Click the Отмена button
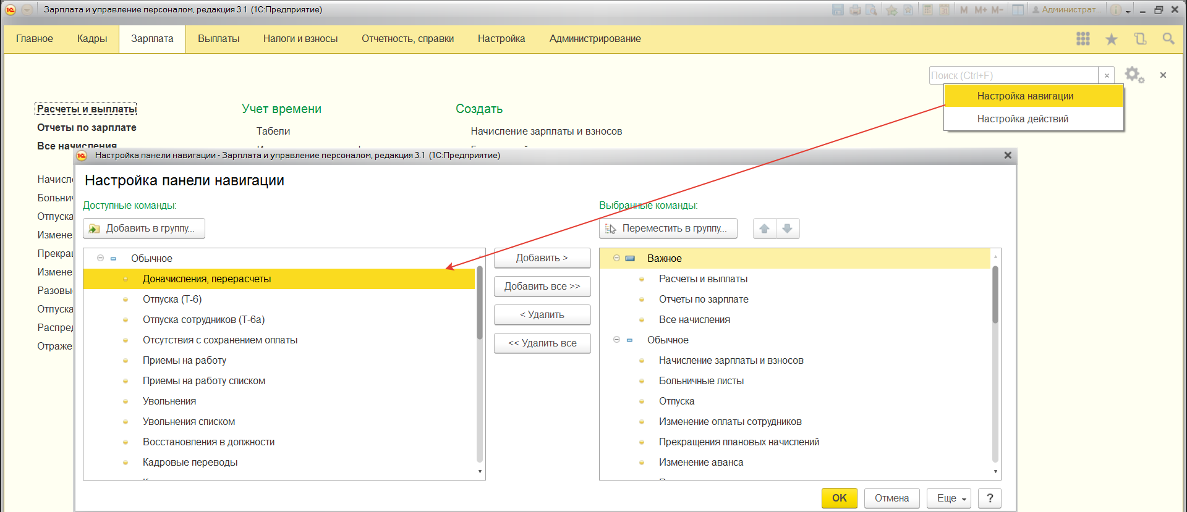1187x512 pixels. click(x=892, y=498)
